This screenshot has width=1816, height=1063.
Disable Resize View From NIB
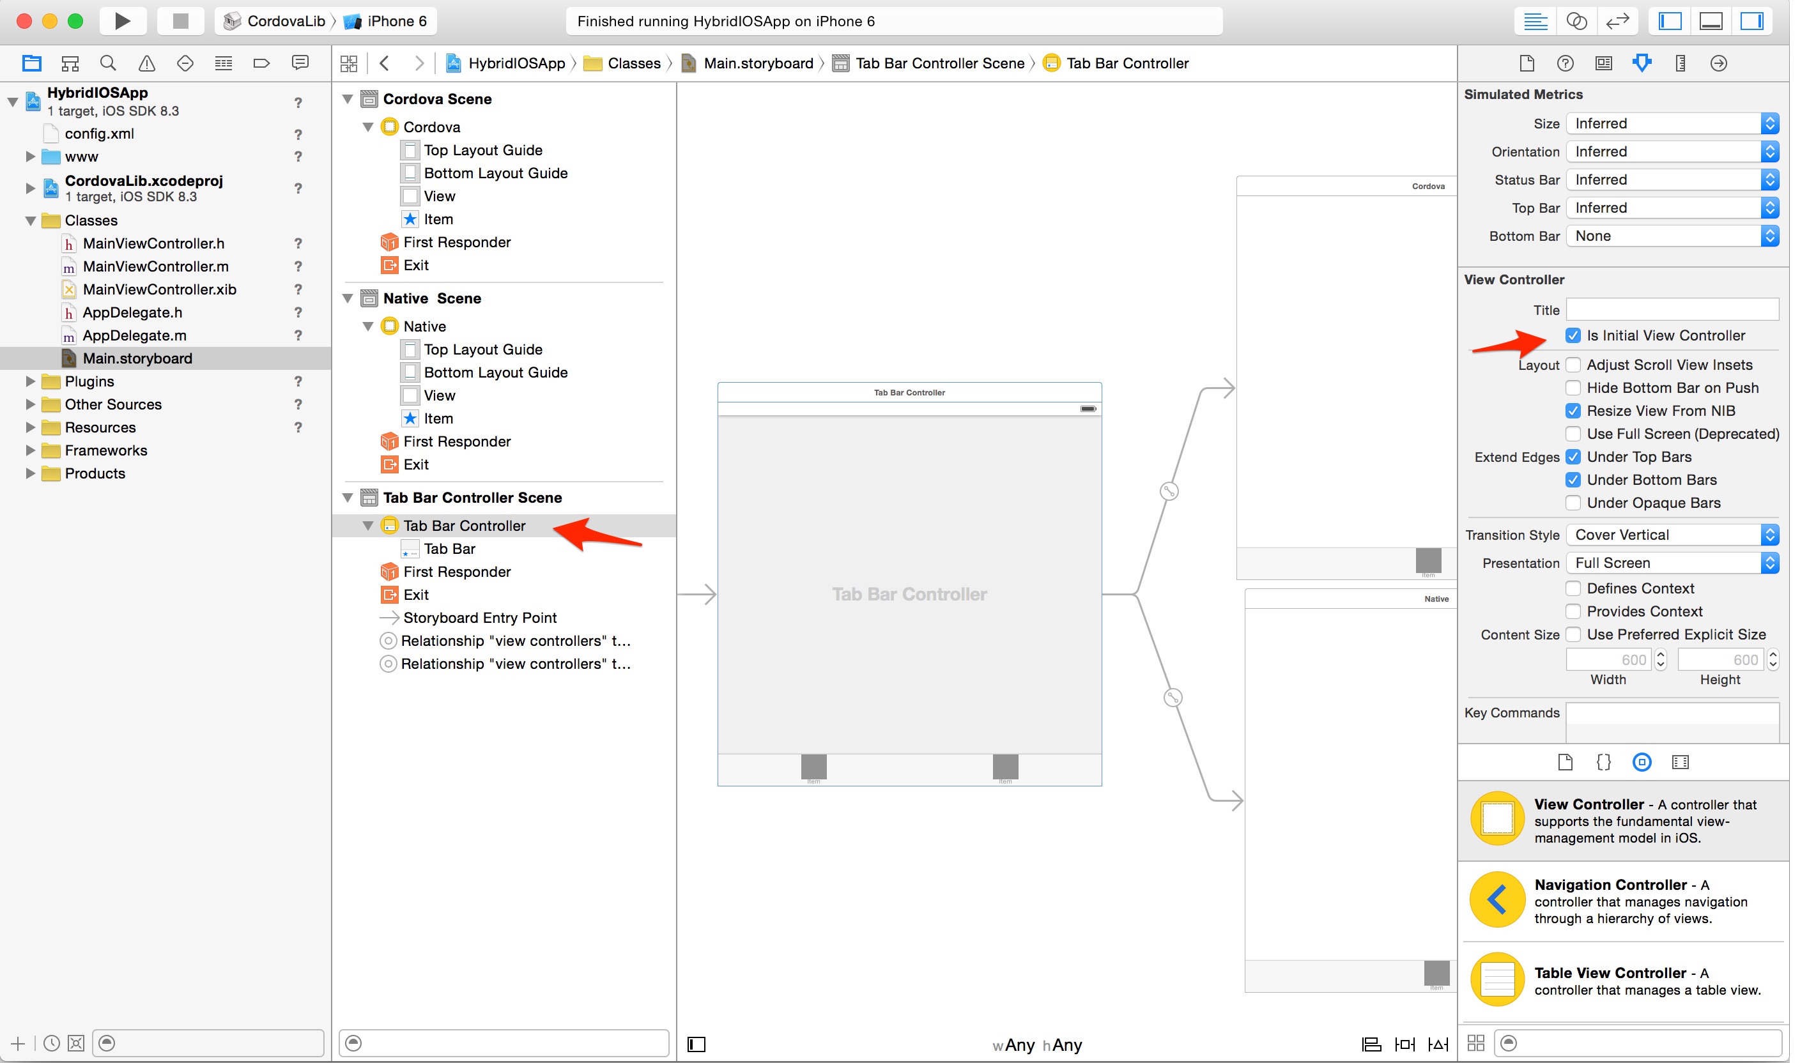pos(1573,411)
